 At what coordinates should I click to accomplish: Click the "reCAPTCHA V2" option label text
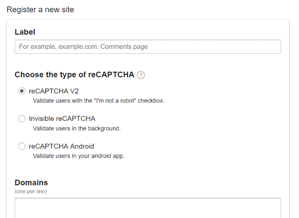[x=54, y=91]
